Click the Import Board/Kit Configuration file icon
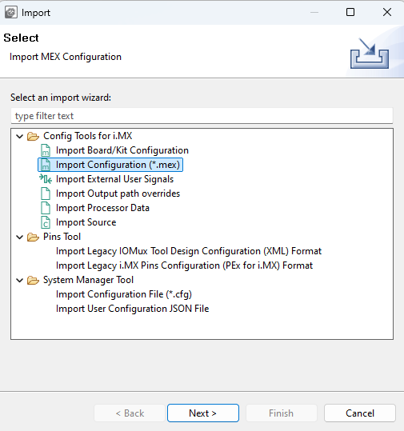This screenshot has height=431, width=404. click(46, 150)
